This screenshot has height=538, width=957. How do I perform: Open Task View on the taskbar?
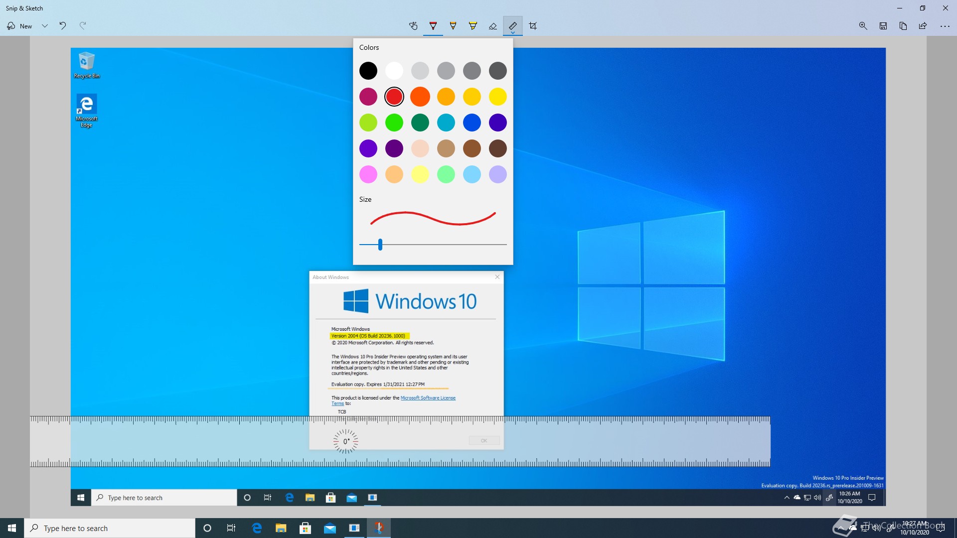tap(231, 528)
